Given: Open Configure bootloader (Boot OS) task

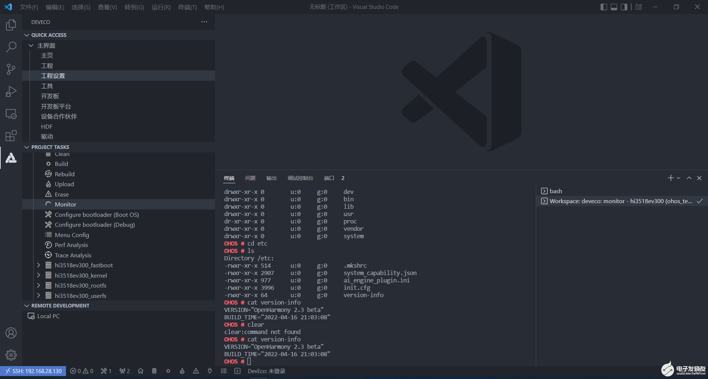Looking at the screenshot, I should click(x=118, y=215).
